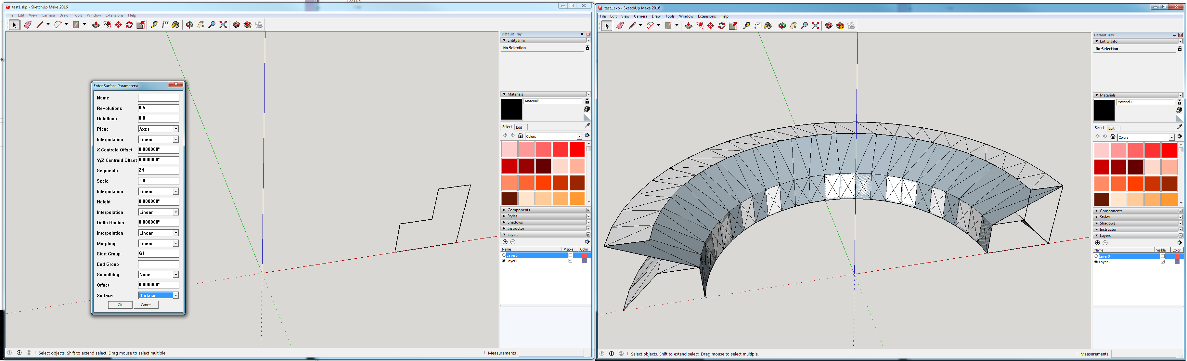The width and height of the screenshot is (1187, 361).
Task: Select the Eraser tool in left window
Action: [x=28, y=25]
